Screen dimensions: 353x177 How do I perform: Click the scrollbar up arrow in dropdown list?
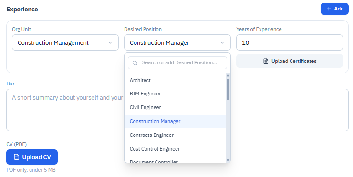[x=228, y=75]
